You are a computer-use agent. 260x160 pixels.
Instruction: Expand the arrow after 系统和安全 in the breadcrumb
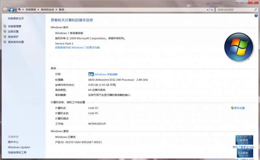56,10
